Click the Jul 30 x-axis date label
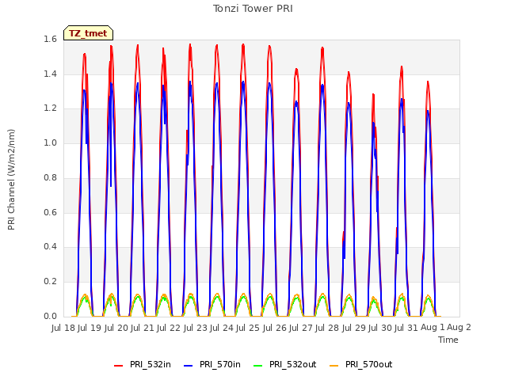 pos(380,328)
